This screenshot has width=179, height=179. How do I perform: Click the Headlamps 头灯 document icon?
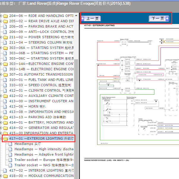click(10, 144)
